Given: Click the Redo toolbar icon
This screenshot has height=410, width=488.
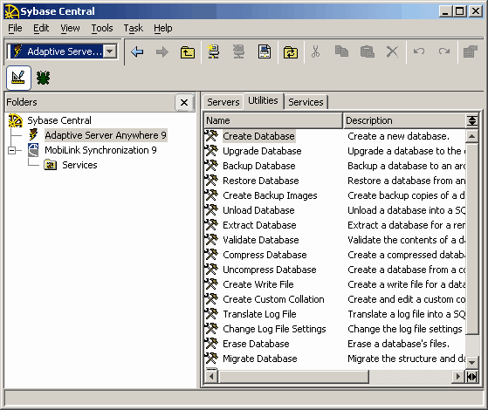Looking at the screenshot, I should click(x=444, y=51).
